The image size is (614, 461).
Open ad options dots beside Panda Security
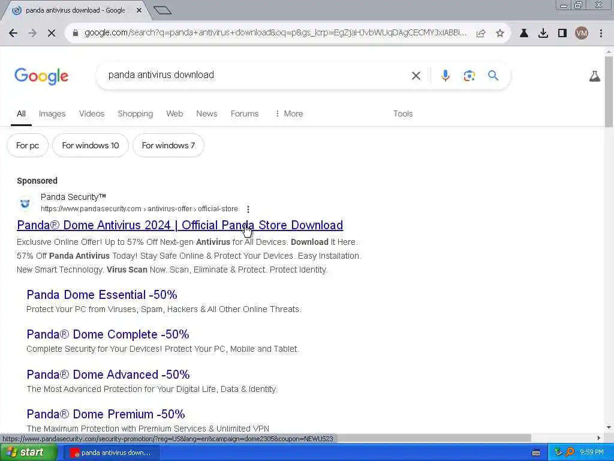[x=248, y=209]
